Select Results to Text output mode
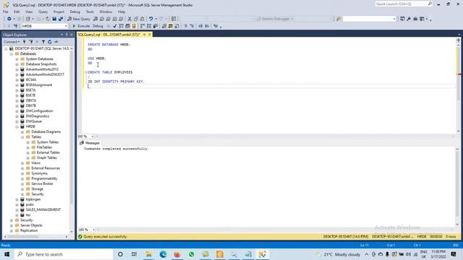 pos(164,26)
